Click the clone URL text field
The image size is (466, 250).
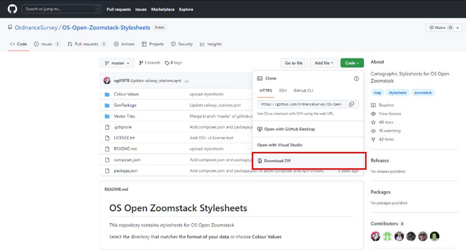pos(301,104)
